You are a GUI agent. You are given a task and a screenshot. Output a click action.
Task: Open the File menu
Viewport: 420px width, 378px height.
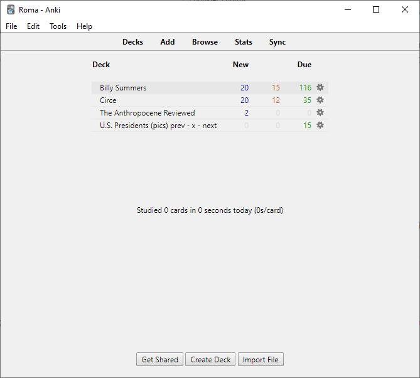[x=11, y=26]
